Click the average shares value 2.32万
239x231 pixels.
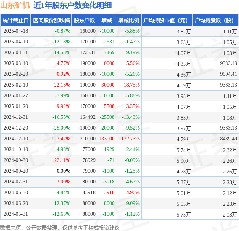click(x=230, y=150)
